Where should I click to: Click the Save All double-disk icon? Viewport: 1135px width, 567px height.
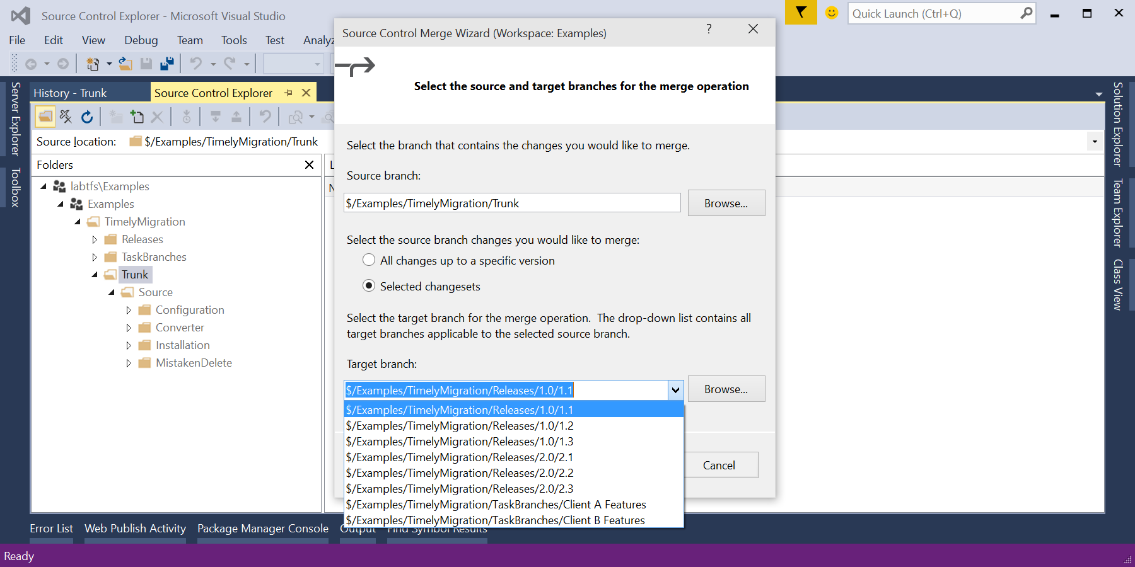click(167, 64)
